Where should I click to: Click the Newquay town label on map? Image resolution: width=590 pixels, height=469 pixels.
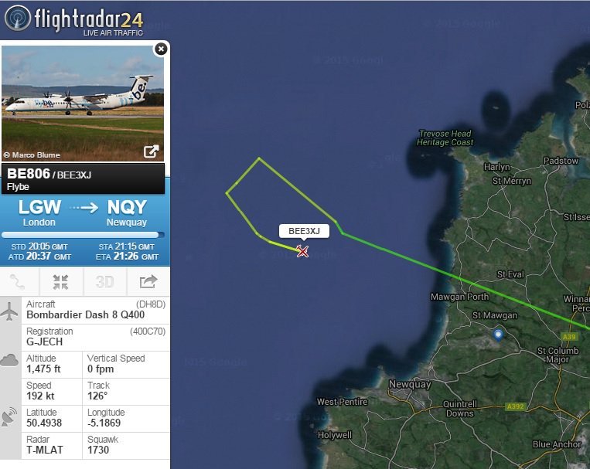[x=410, y=384]
